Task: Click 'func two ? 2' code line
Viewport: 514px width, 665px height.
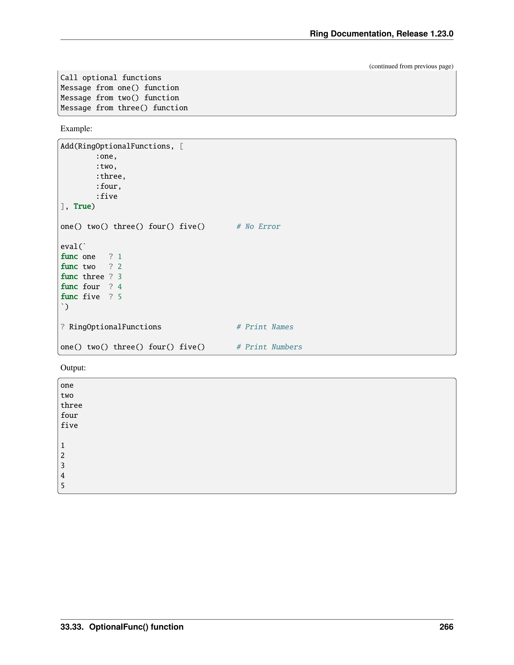Action: [91, 267]
